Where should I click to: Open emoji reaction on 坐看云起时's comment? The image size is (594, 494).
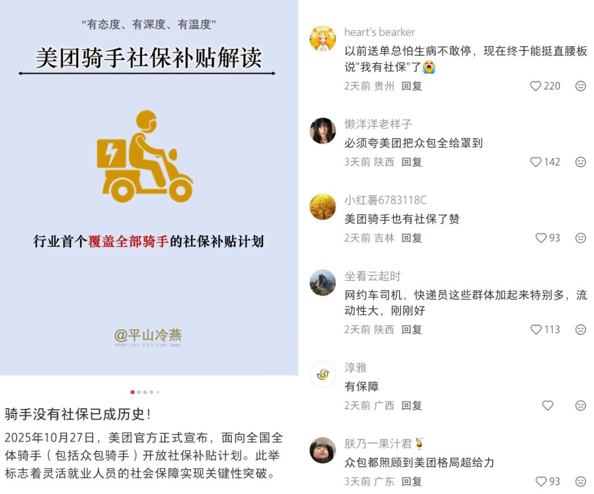click(x=580, y=329)
